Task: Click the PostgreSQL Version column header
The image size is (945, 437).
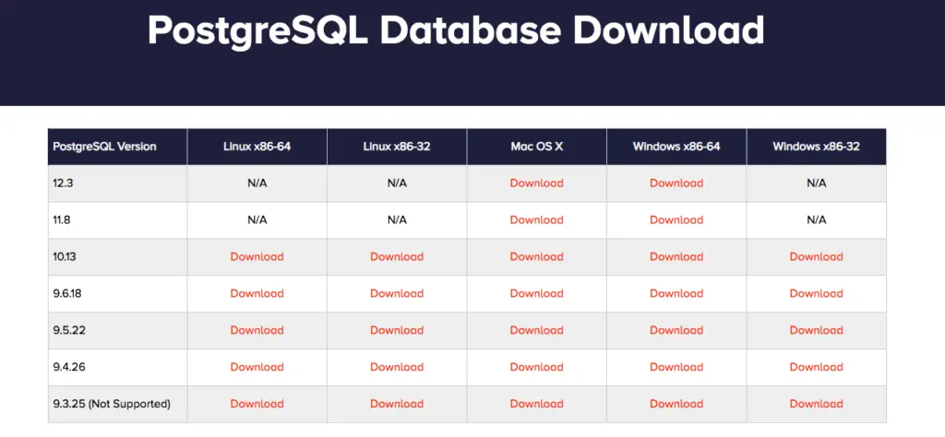Action: (x=117, y=147)
